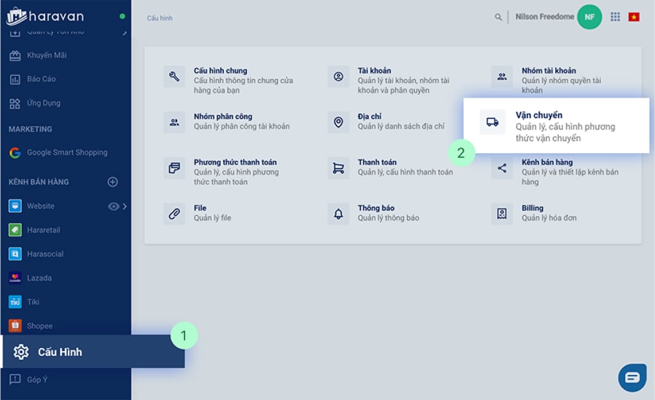Click the Kênh bán hàng share icon

[502, 168]
